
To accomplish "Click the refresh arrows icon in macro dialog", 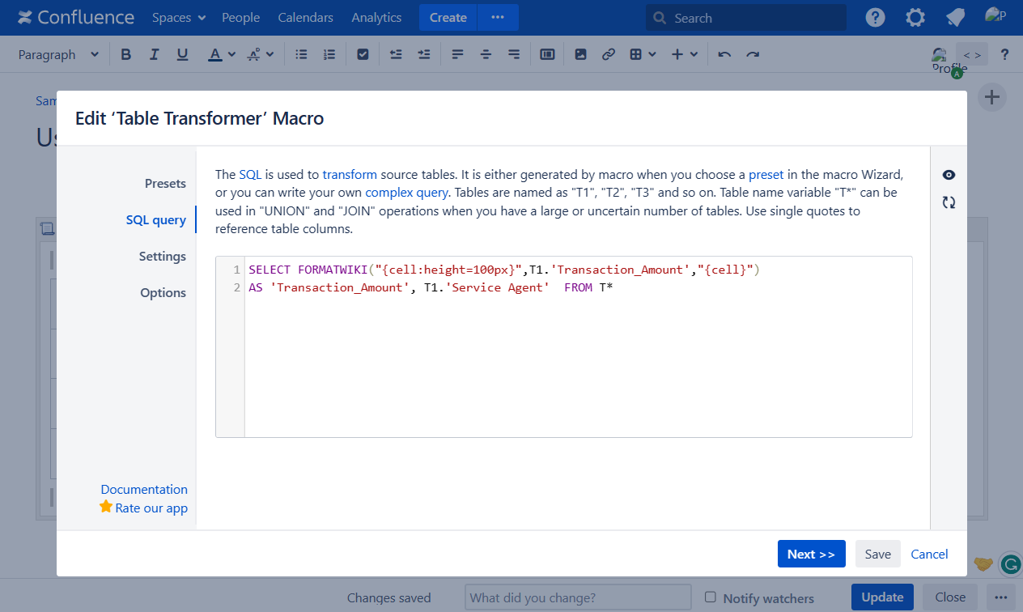I will tap(949, 203).
